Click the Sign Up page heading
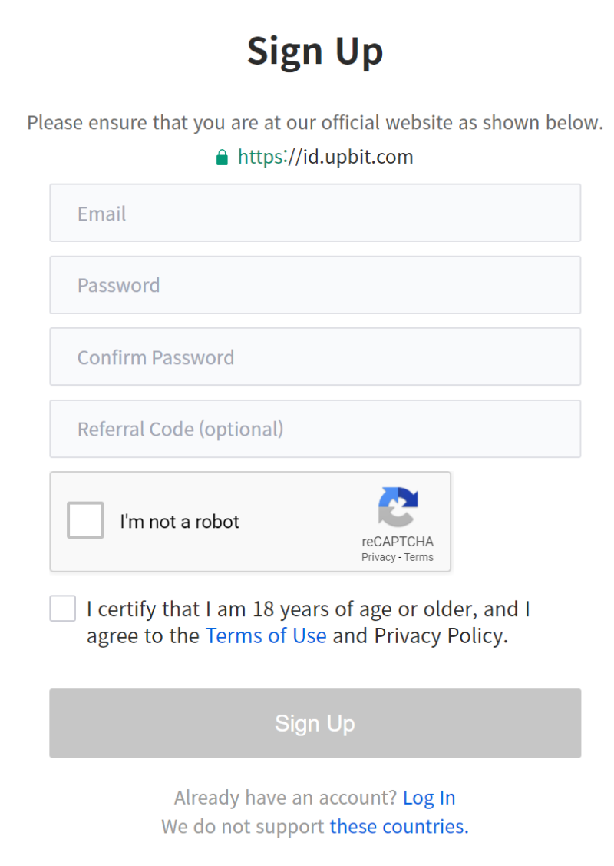This screenshot has width=614, height=866. point(315,51)
